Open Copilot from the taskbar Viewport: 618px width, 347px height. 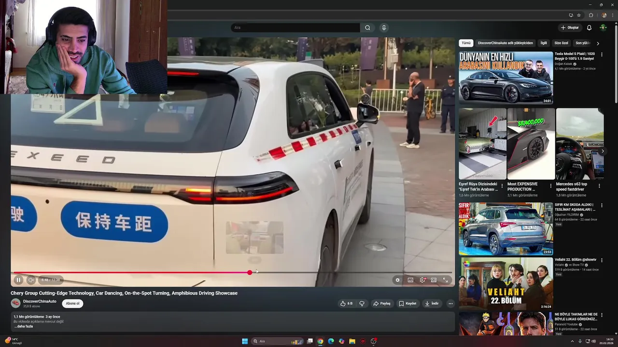[341, 341]
